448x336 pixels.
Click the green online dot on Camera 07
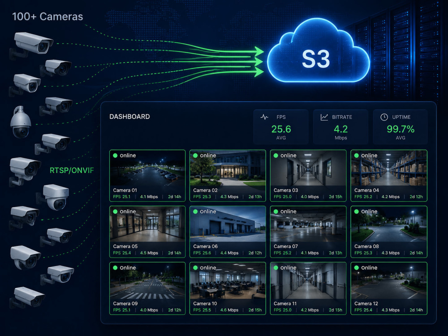[x=276, y=211]
